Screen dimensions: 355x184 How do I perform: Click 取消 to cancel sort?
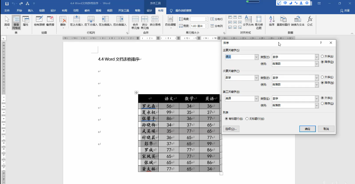point(326,129)
